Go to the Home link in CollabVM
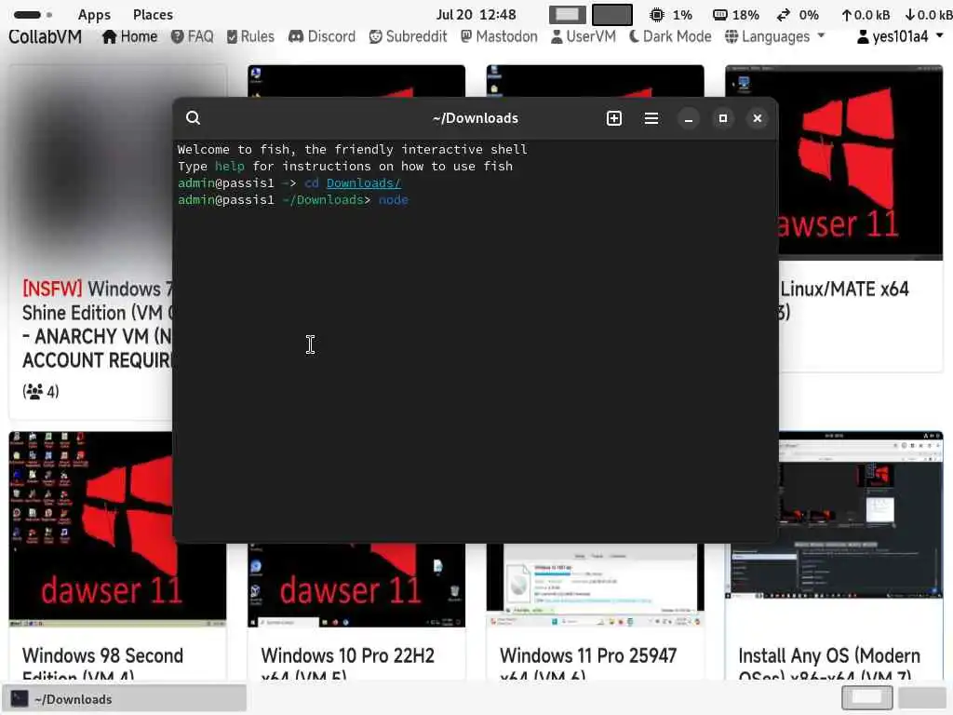 129,36
